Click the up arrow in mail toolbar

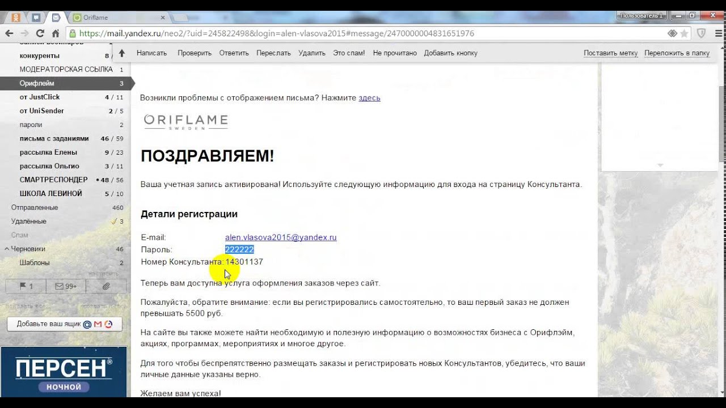pos(121,53)
